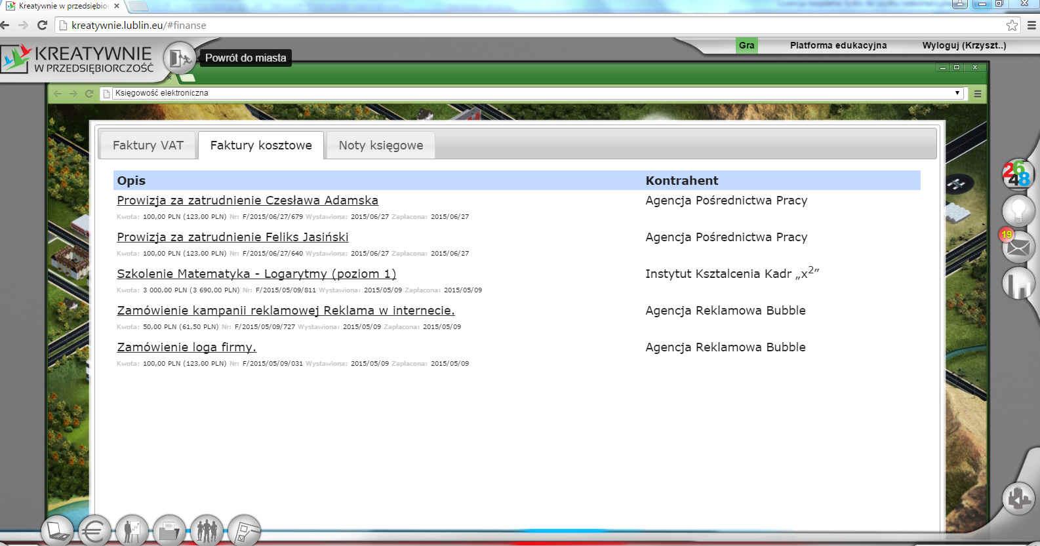Switch to the Faktury VAT tab

pyautogui.click(x=148, y=146)
